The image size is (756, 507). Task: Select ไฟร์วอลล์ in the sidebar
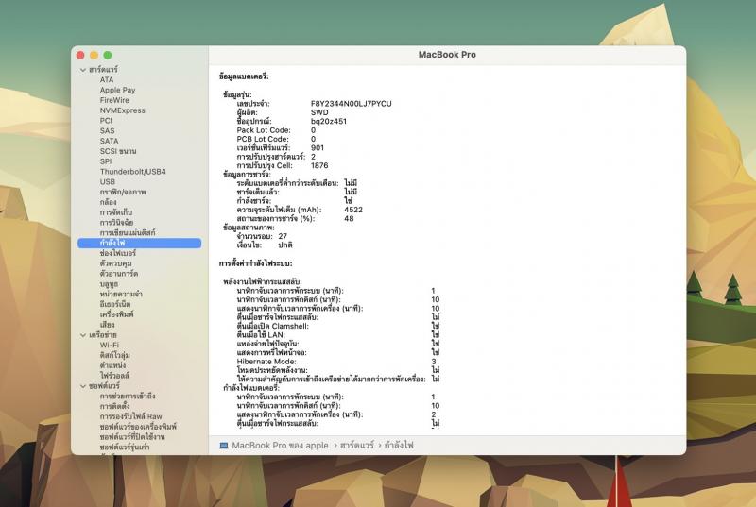pos(114,376)
